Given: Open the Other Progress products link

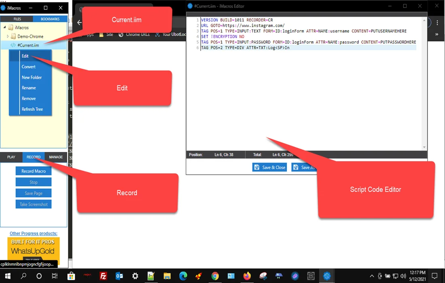Looking at the screenshot, I should pyautogui.click(x=34, y=233).
